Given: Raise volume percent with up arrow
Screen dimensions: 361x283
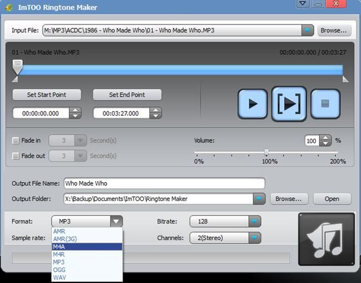Looking at the screenshot, I should [325, 138].
